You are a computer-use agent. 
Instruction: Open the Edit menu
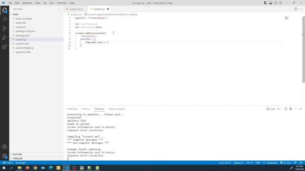point(17,3)
